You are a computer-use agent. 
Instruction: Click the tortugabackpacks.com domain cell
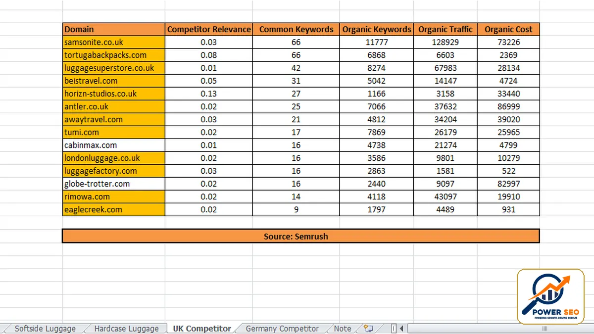tap(114, 55)
